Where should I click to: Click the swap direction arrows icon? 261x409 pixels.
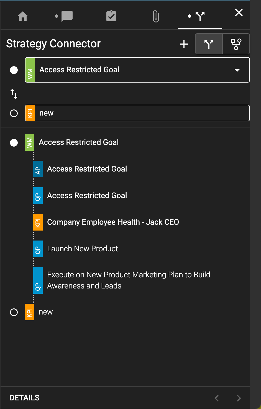[13, 94]
